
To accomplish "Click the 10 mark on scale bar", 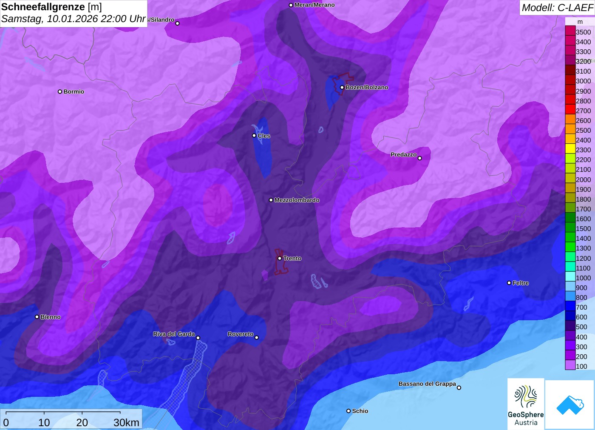I will click(44, 422).
